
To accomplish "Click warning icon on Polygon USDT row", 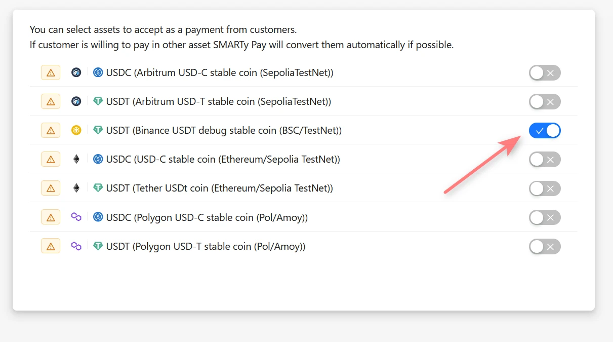I will pyautogui.click(x=51, y=246).
